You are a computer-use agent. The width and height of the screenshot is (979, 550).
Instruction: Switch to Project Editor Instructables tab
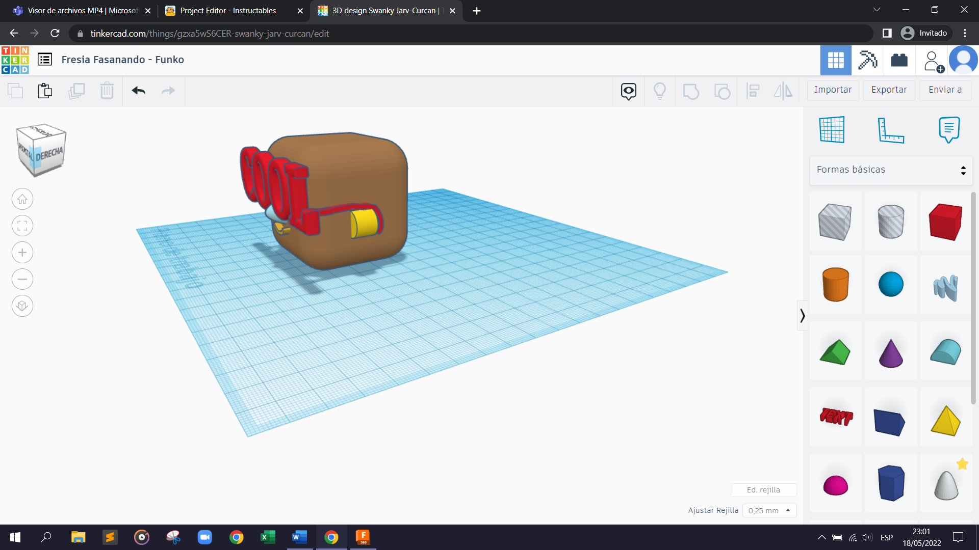[228, 11]
